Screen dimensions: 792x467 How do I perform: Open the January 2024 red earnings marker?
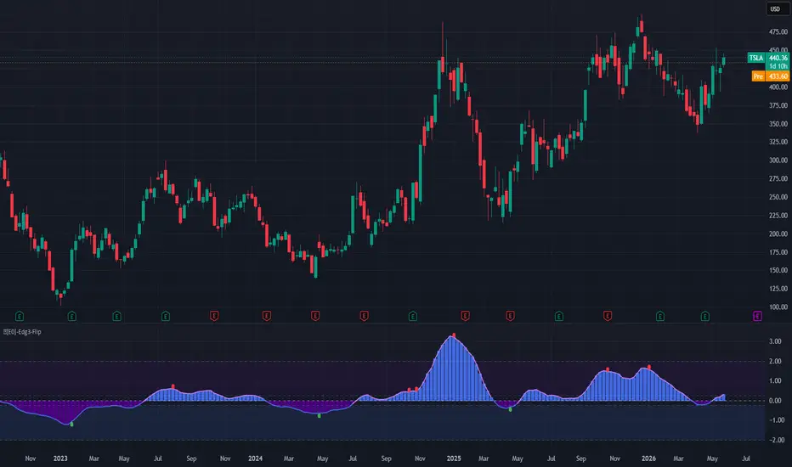pyautogui.click(x=267, y=317)
